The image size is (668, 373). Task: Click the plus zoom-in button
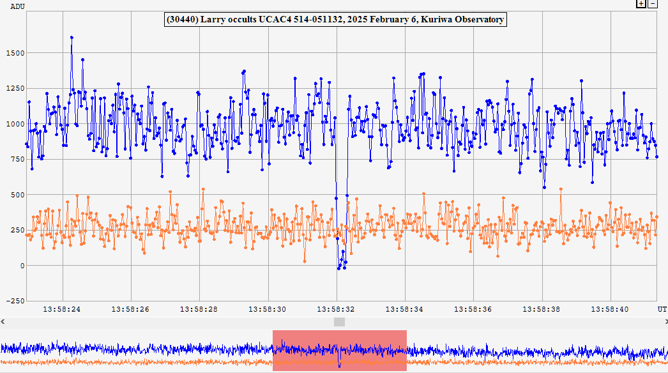coord(641,4)
